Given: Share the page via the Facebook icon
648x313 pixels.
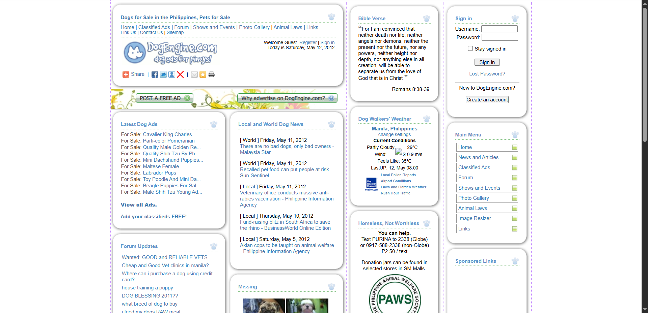Looking at the screenshot, I should click(155, 74).
